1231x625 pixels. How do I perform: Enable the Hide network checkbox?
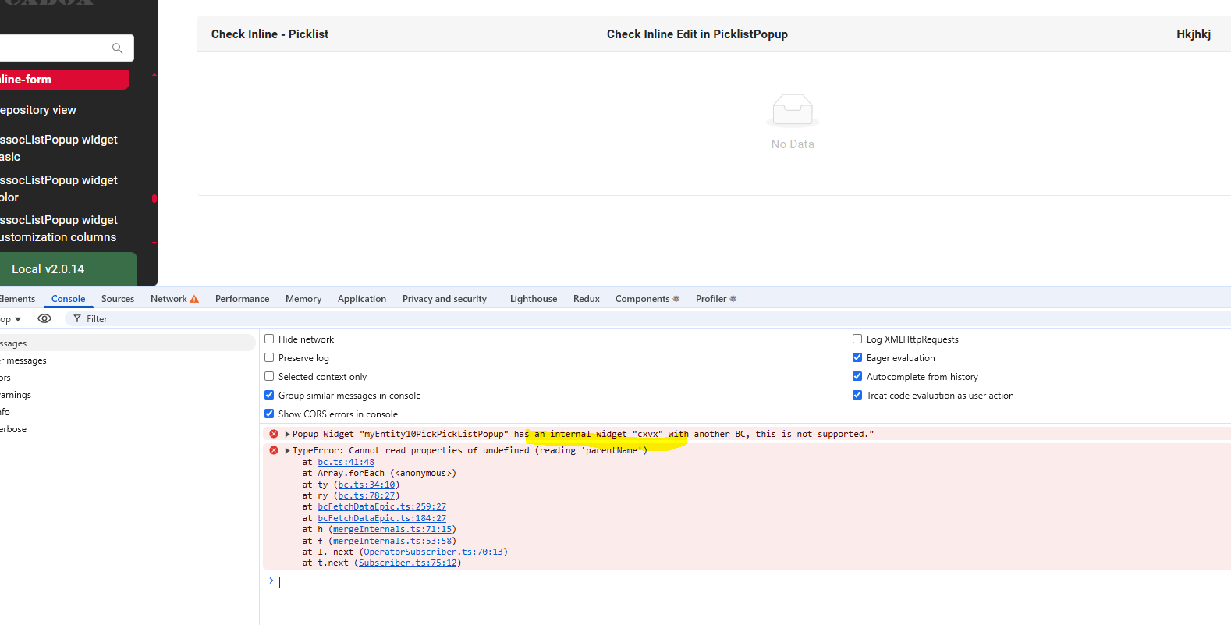tap(269, 339)
